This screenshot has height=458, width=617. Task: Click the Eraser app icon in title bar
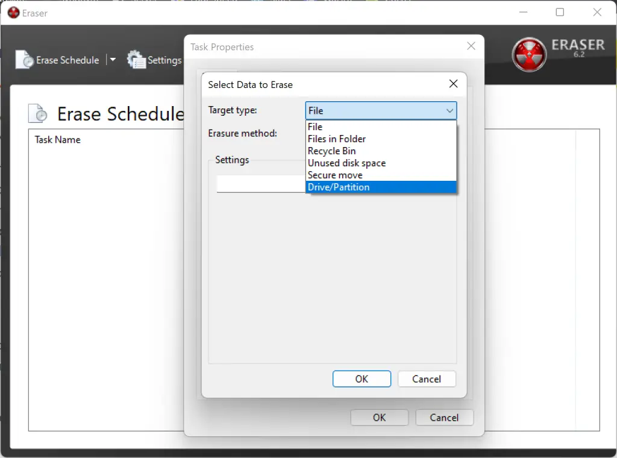[13, 12]
